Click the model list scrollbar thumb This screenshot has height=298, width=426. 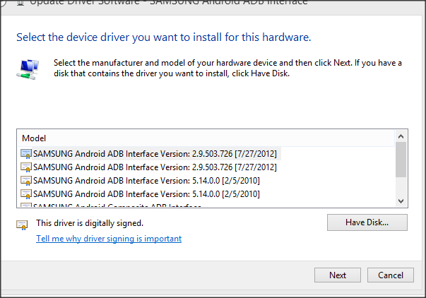click(x=401, y=160)
